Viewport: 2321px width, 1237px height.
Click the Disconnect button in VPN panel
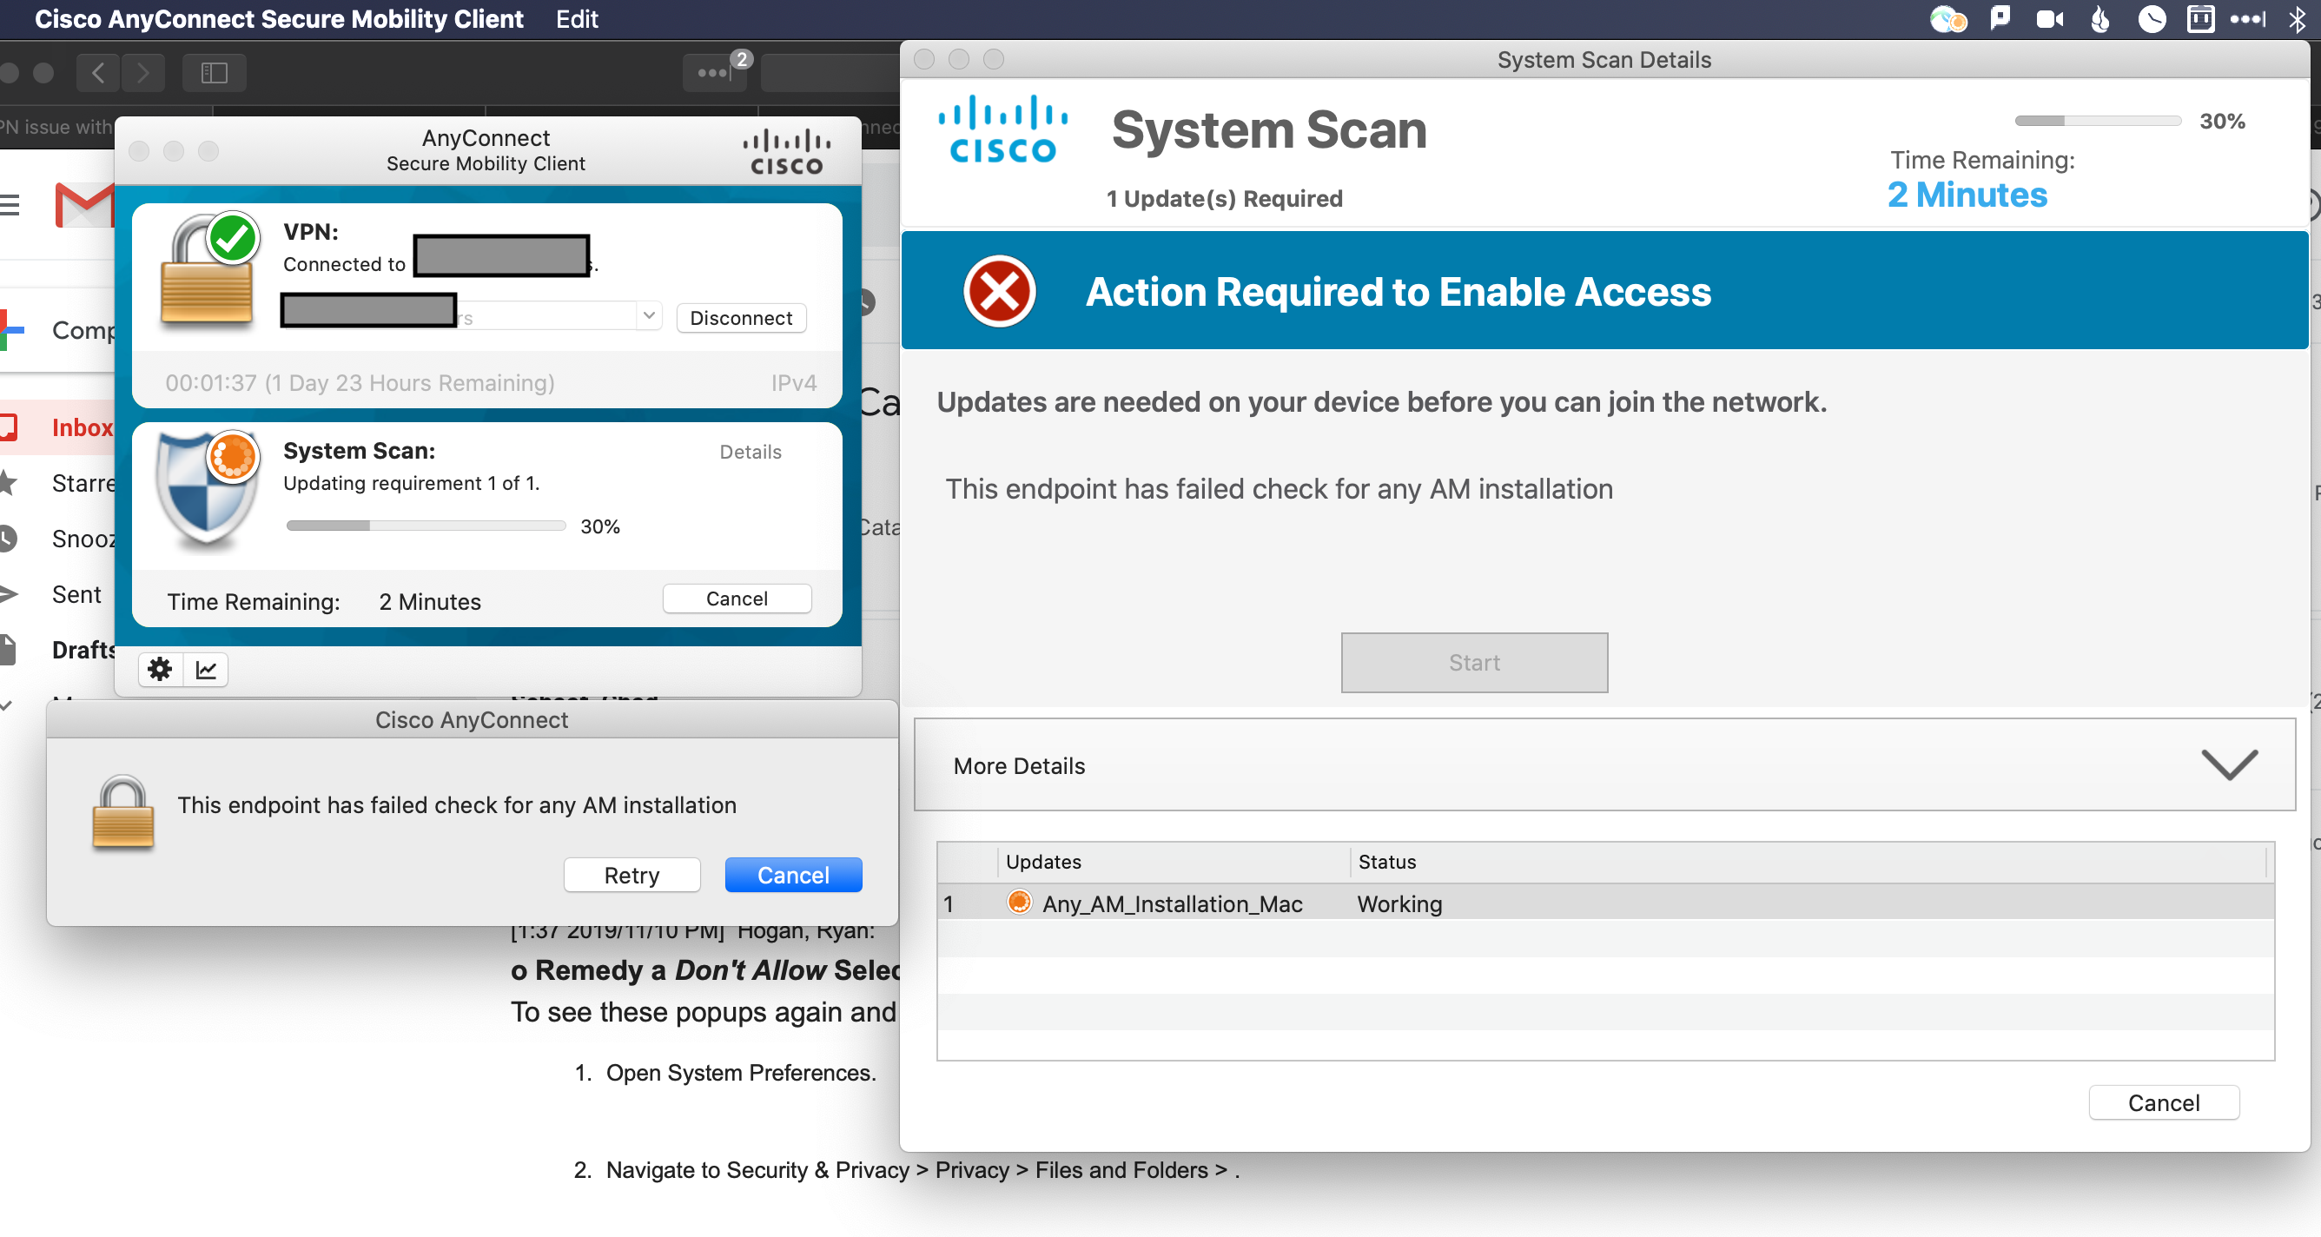click(742, 316)
